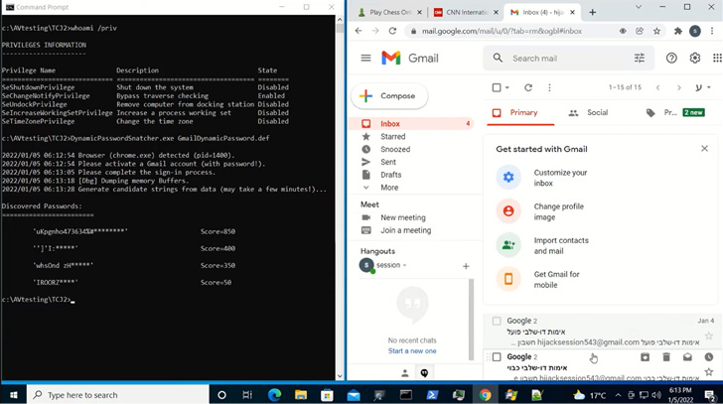Screen dimensions: 723x404
Task: Open File Explorer from taskbar
Action: point(301,395)
